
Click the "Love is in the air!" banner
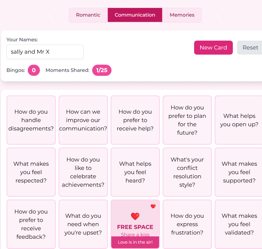pyautogui.click(x=135, y=242)
